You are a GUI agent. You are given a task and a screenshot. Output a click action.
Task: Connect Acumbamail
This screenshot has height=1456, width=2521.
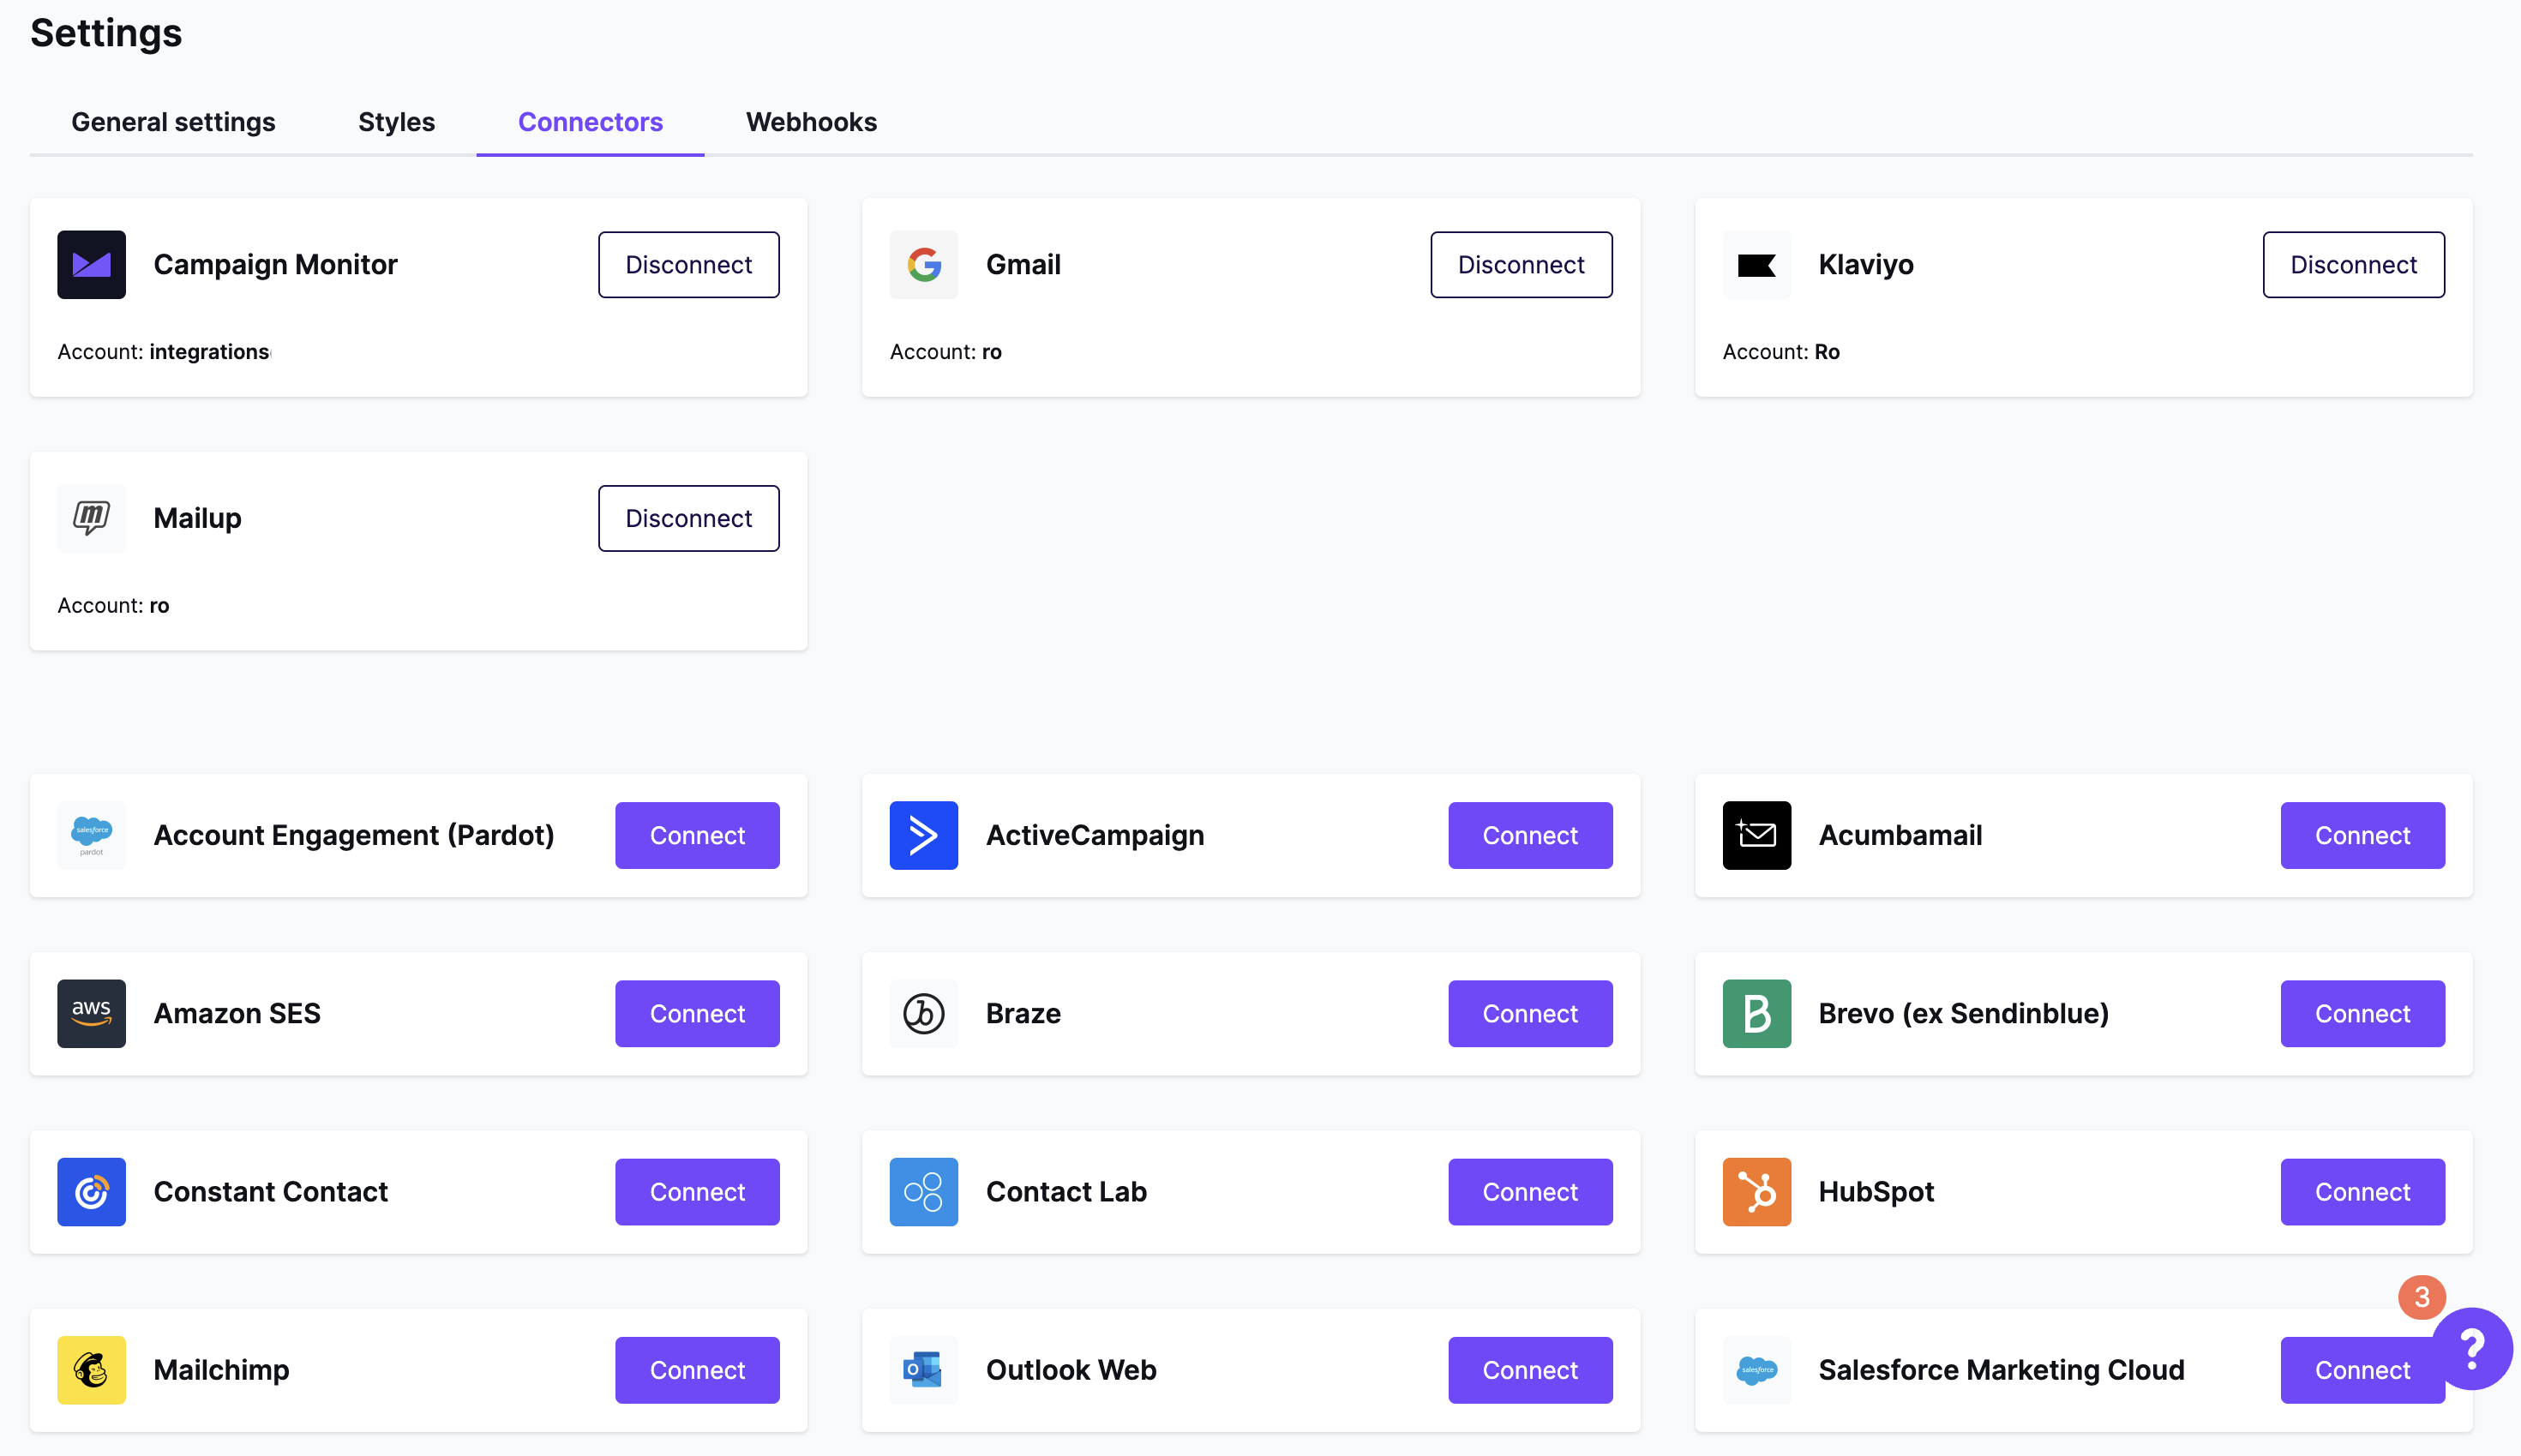click(2362, 835)
